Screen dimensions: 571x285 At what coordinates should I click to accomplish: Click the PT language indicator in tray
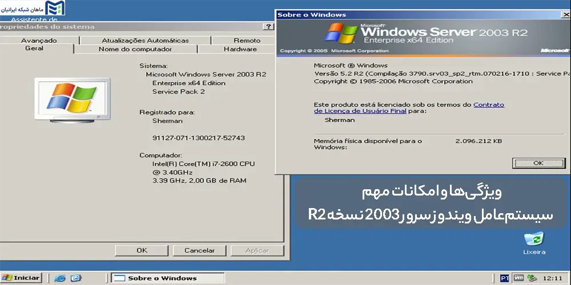(504, 278)
